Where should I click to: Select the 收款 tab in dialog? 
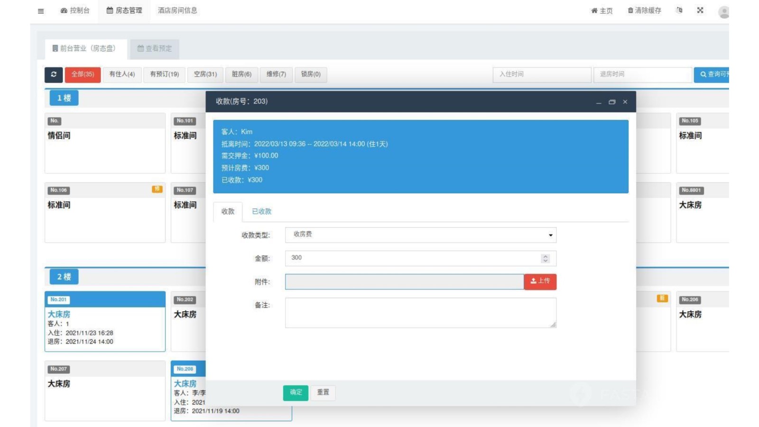(228, 212)
